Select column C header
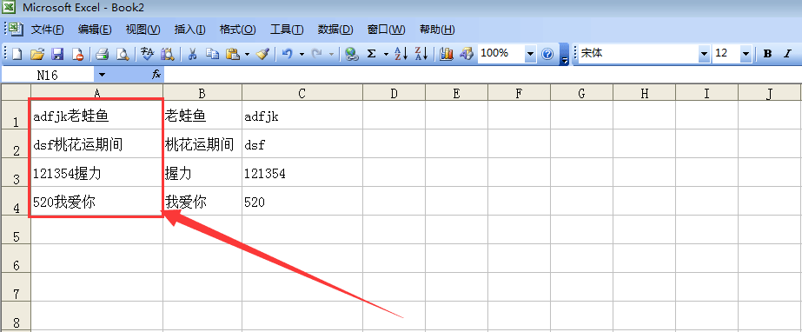 coord(302,93)
